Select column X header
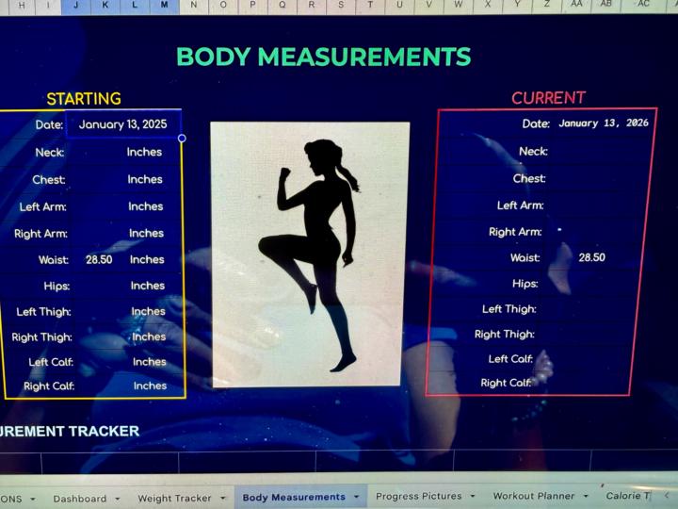This screenshot has width=678, height=509. pyautogui.click(x=488, y=5)
